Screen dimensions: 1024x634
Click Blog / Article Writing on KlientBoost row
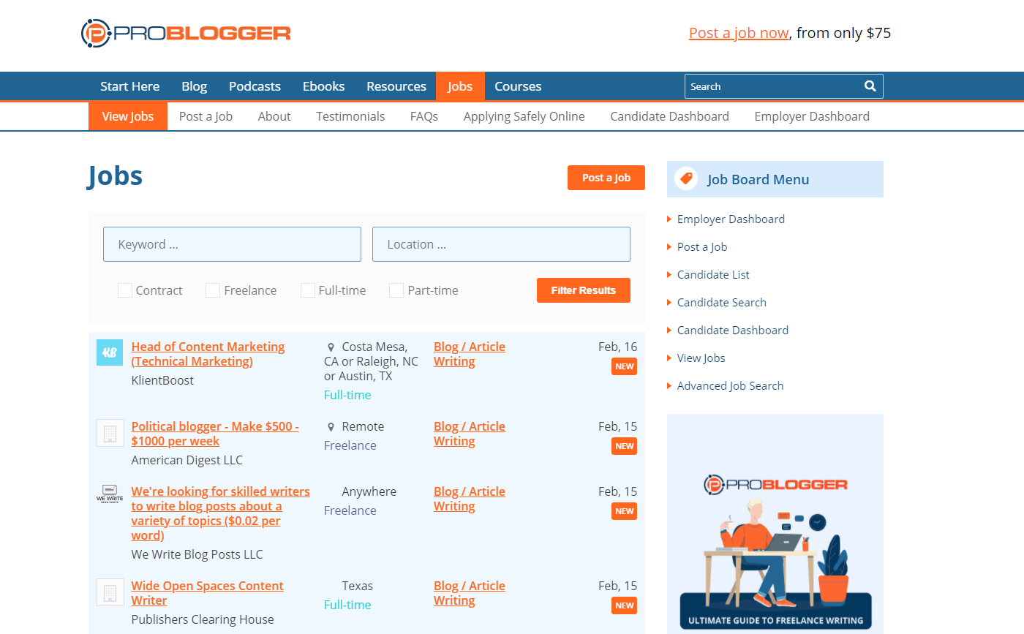click(x=470, y=354)
